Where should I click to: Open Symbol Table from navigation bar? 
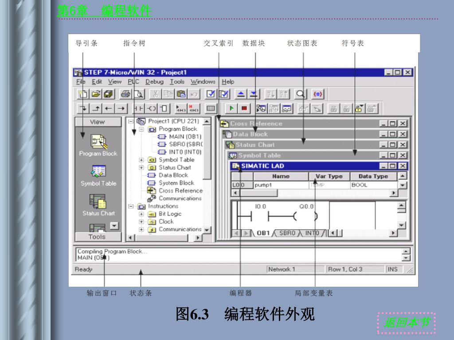click(98, 176)
